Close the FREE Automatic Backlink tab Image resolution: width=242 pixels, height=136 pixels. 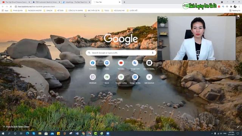[x=59, y=2]
